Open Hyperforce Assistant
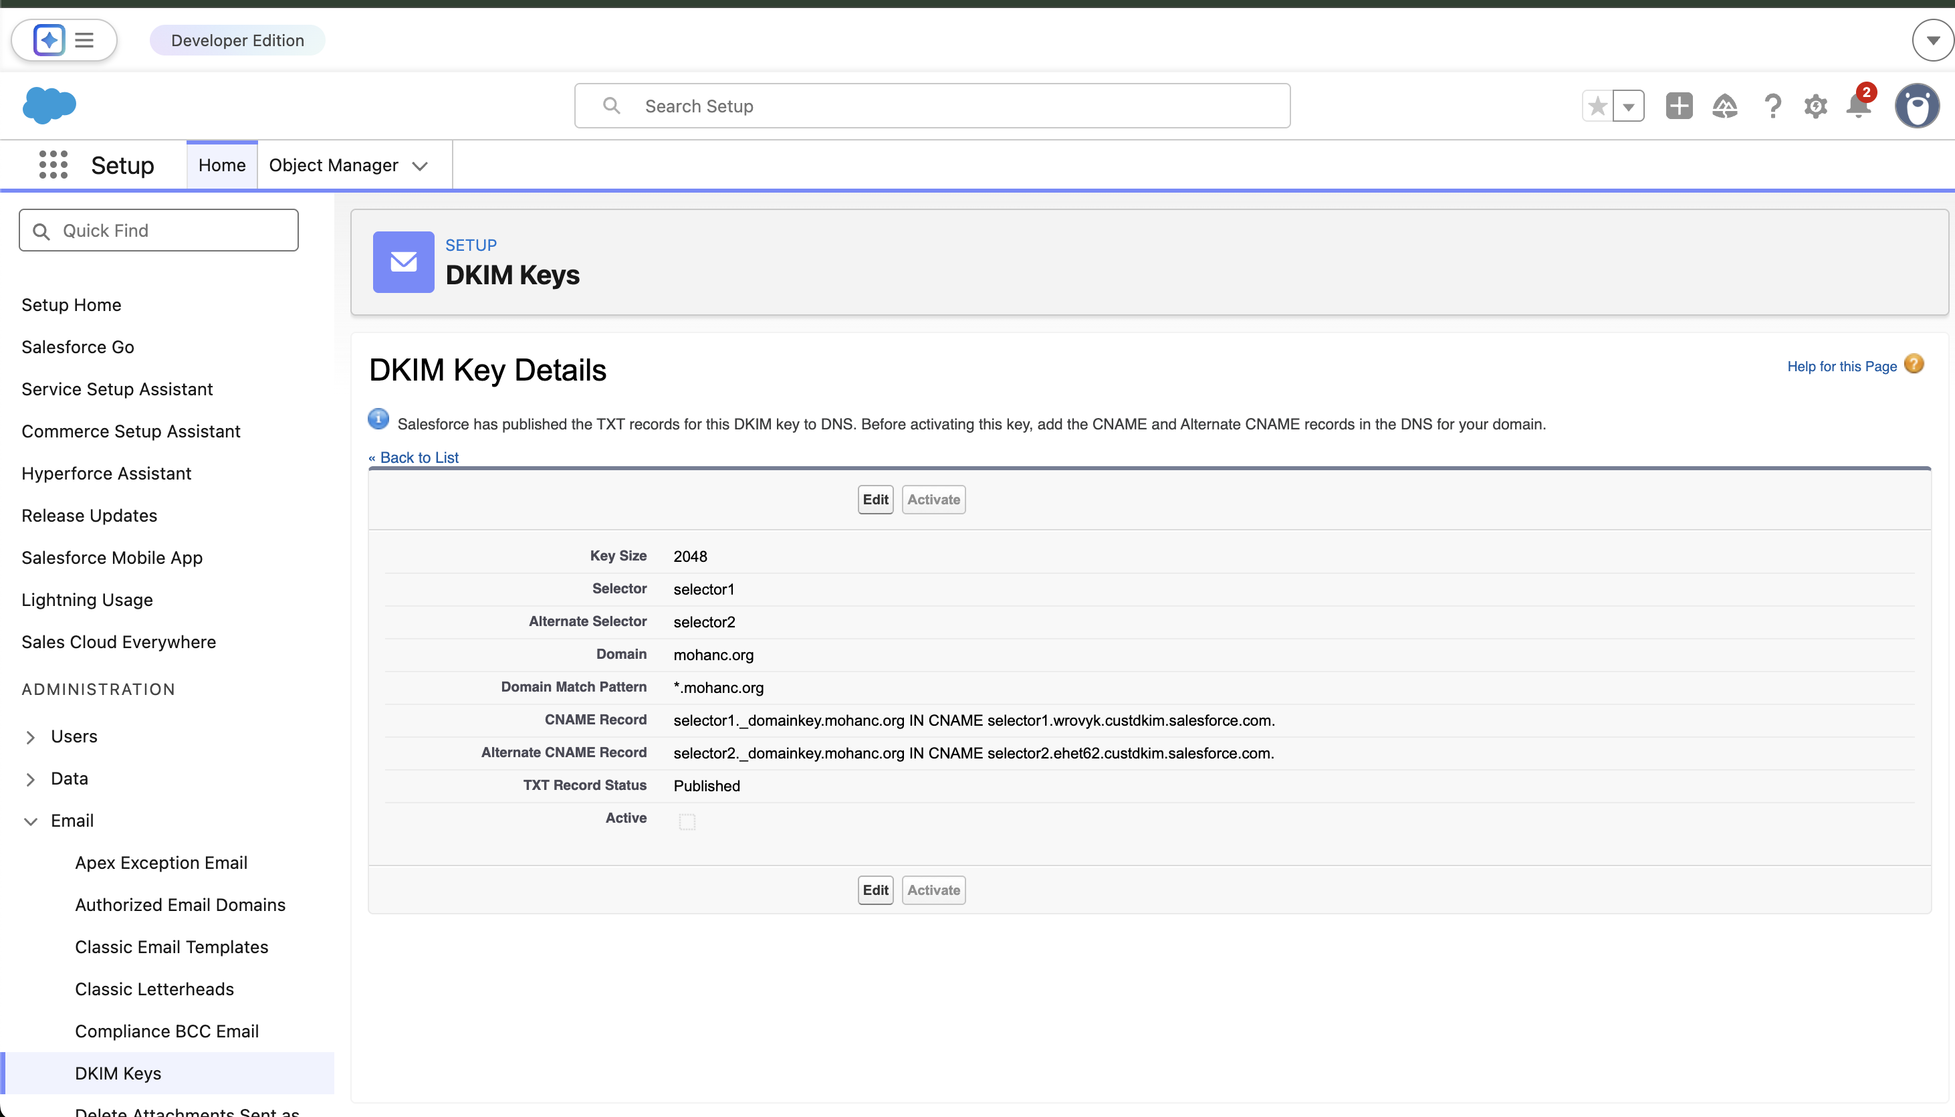Viewport: 1955px width, 1117px height. coord(106,474)
